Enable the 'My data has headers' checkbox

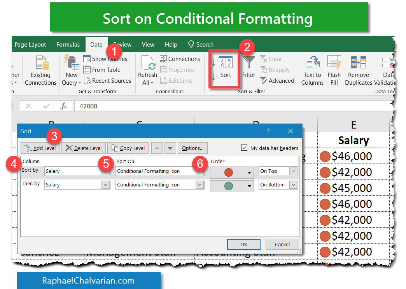click(x=244, y=148)
